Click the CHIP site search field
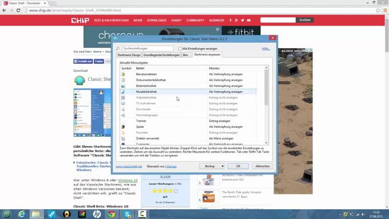The image size is (389, 219). click(278, 20)
